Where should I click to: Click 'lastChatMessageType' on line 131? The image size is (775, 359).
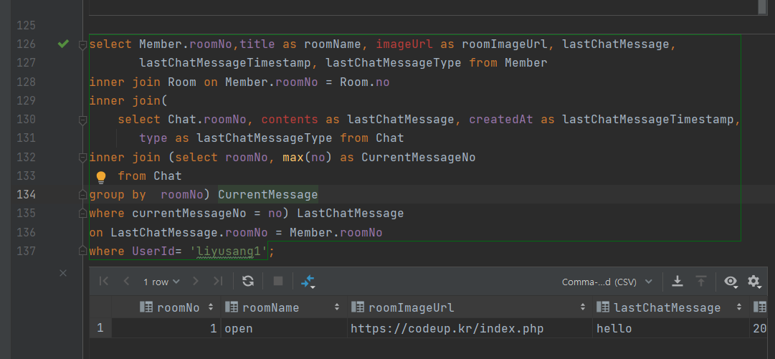[265, 138]
